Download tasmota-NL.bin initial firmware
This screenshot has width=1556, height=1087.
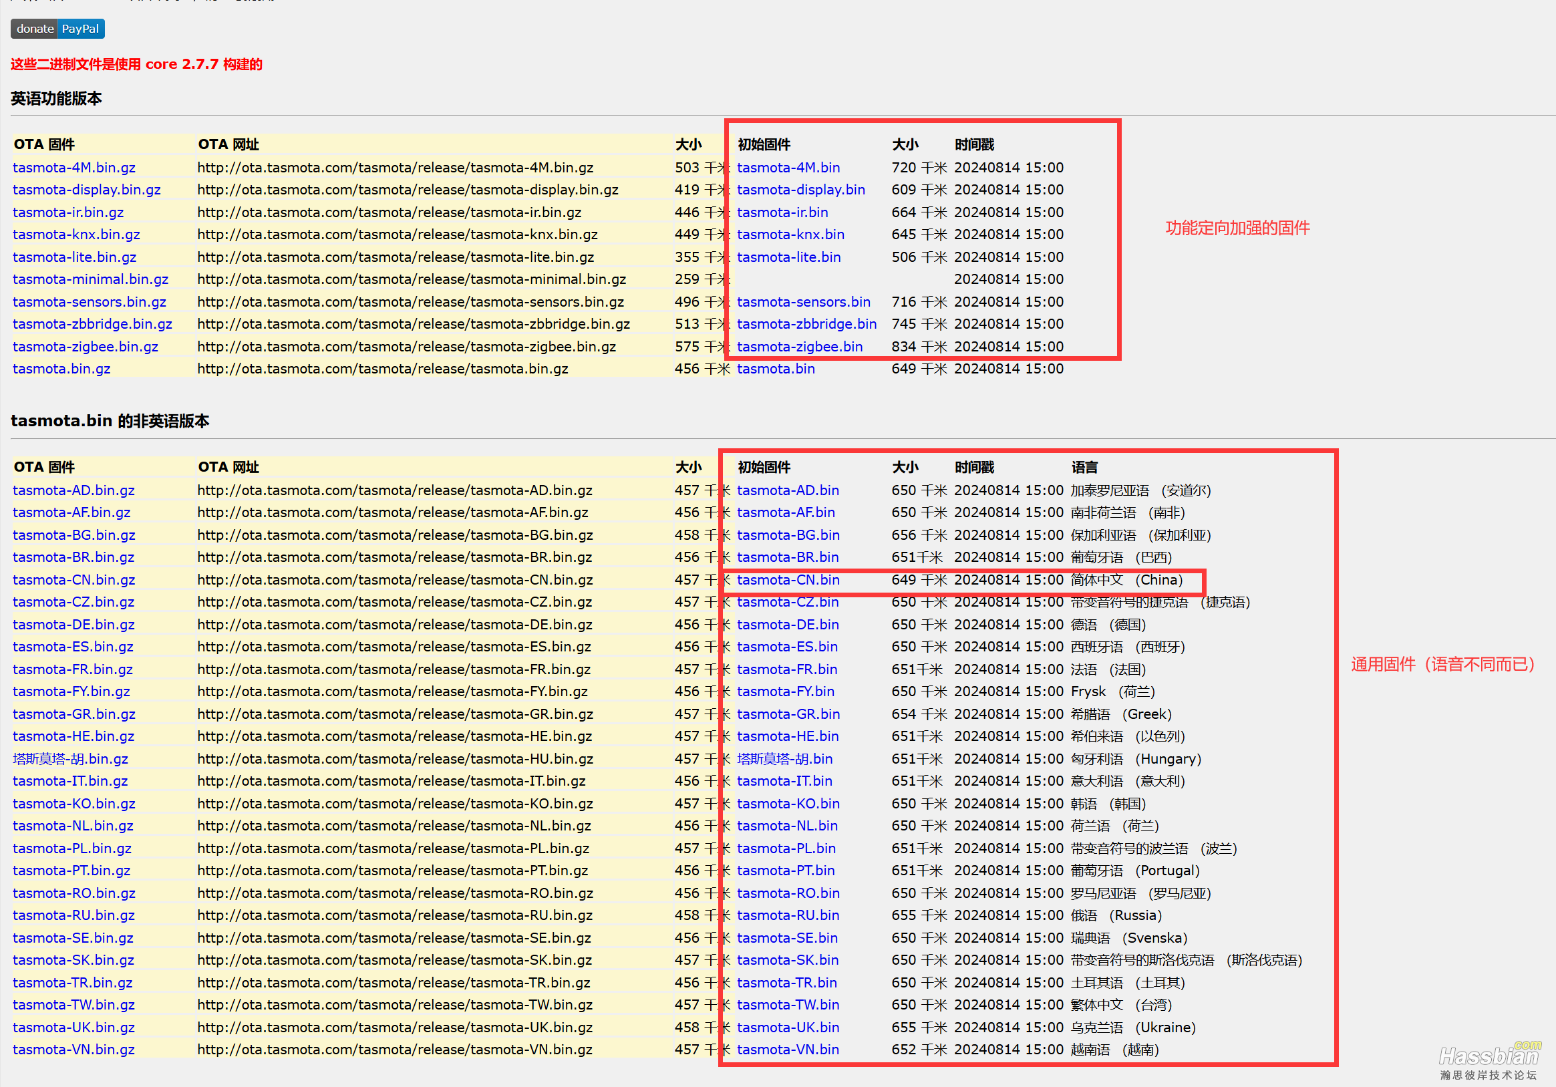click(788, 825)
